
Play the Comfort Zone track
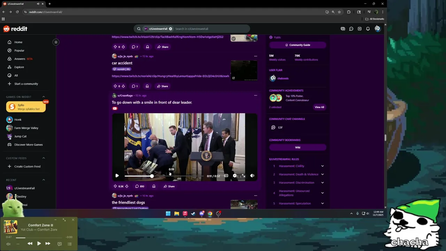coord(39,244)
